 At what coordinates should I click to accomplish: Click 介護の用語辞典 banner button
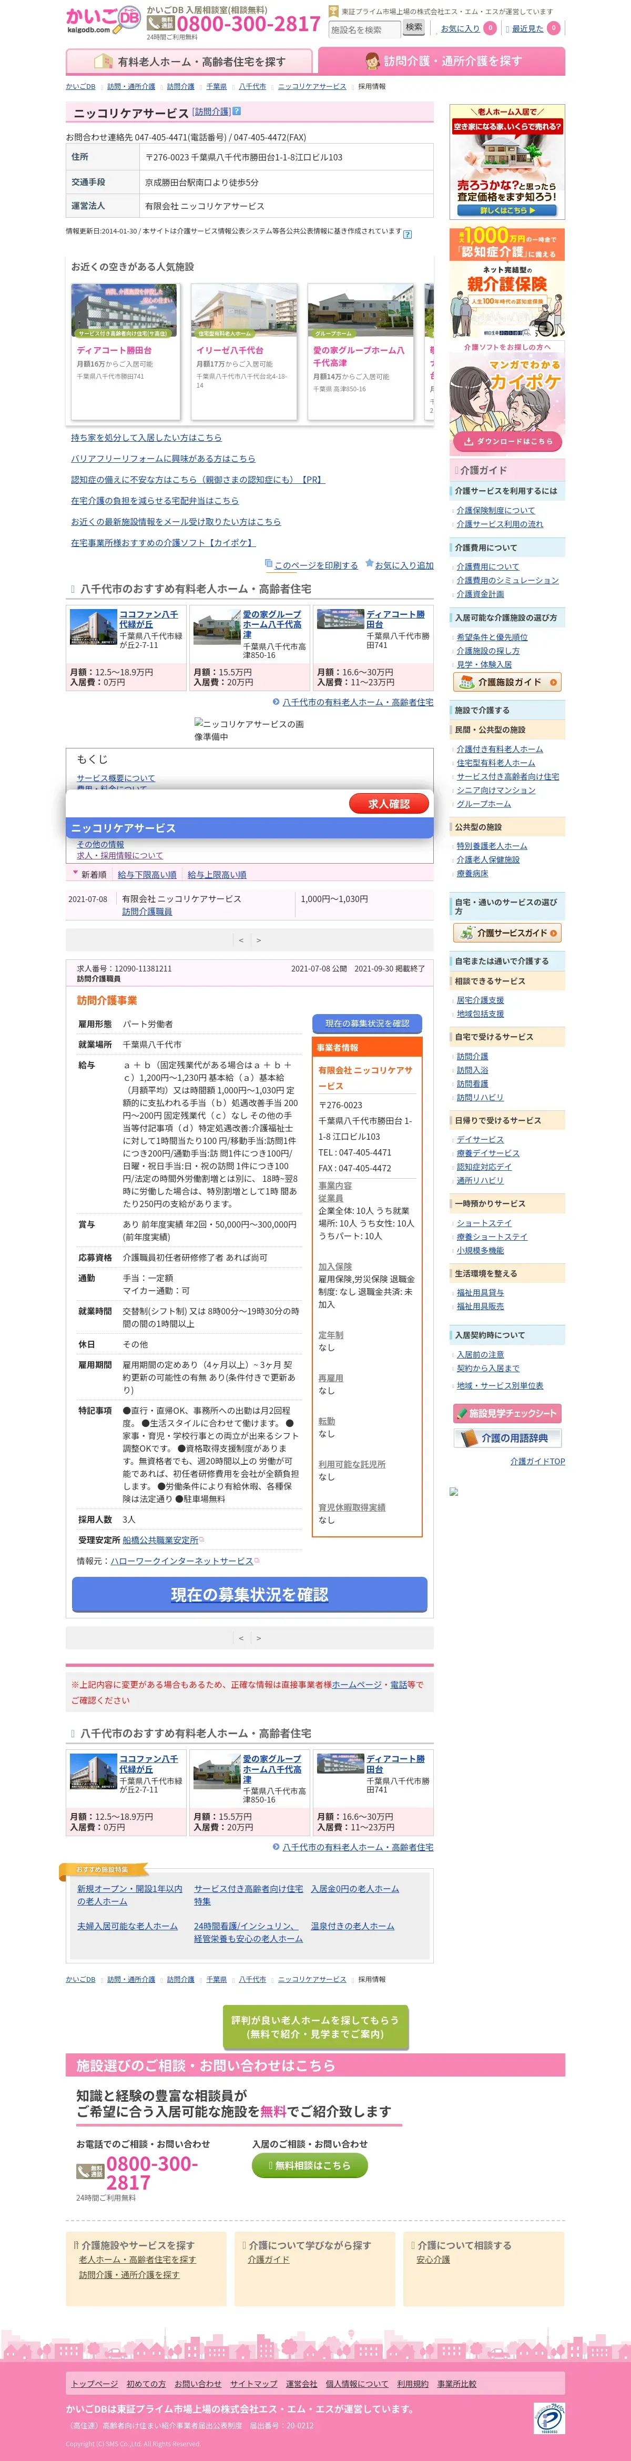[507, 1438]
